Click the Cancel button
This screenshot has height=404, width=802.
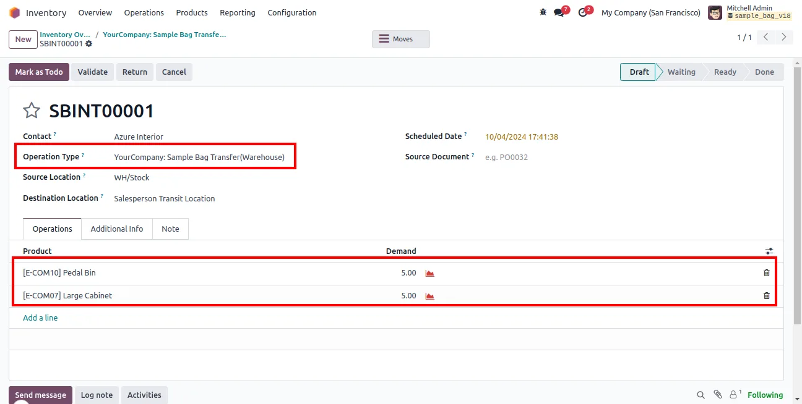click(174, 72)
